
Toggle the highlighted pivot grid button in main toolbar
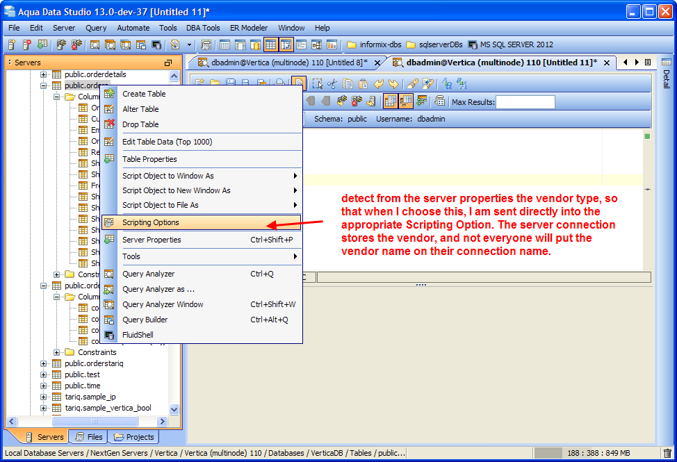tap(286, 44)
